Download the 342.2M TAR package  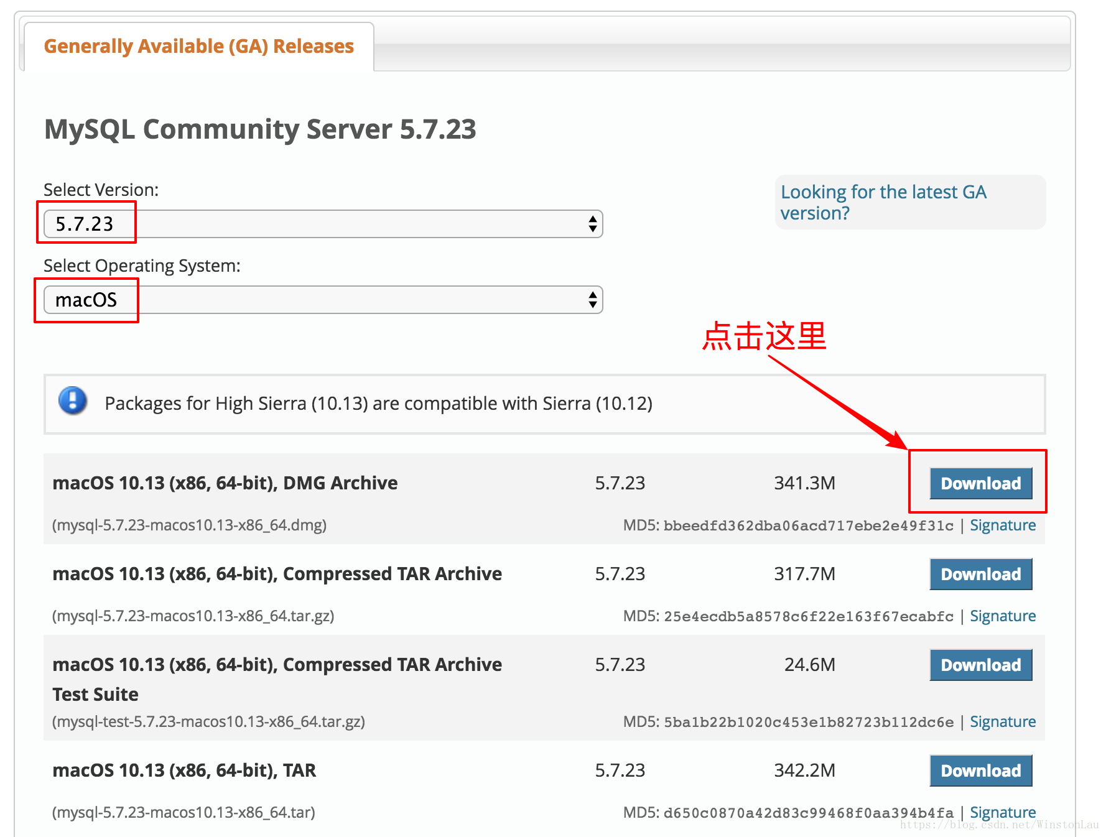pyautogui.click(x=980, y=770)
